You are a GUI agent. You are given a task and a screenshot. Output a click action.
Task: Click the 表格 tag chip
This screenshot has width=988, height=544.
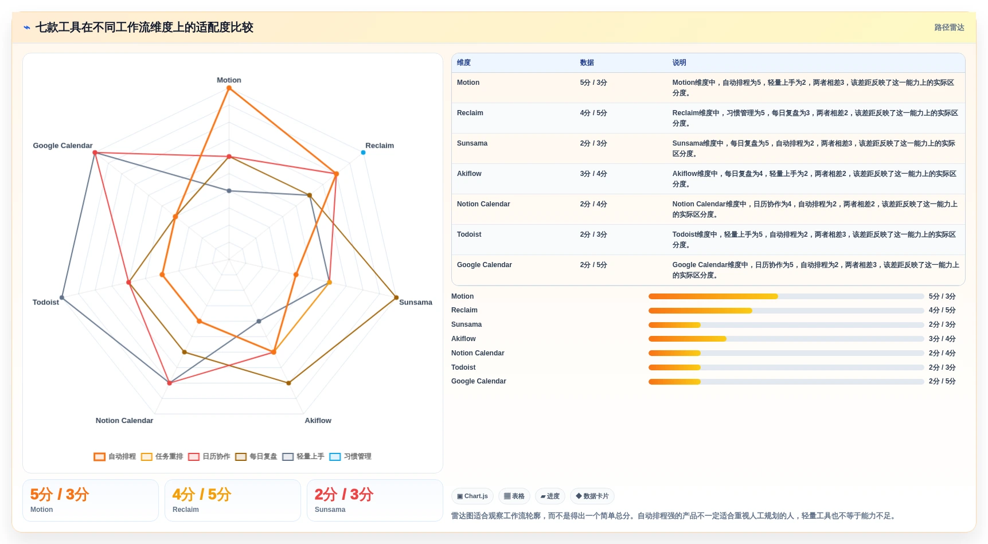(x=514, y=496)
